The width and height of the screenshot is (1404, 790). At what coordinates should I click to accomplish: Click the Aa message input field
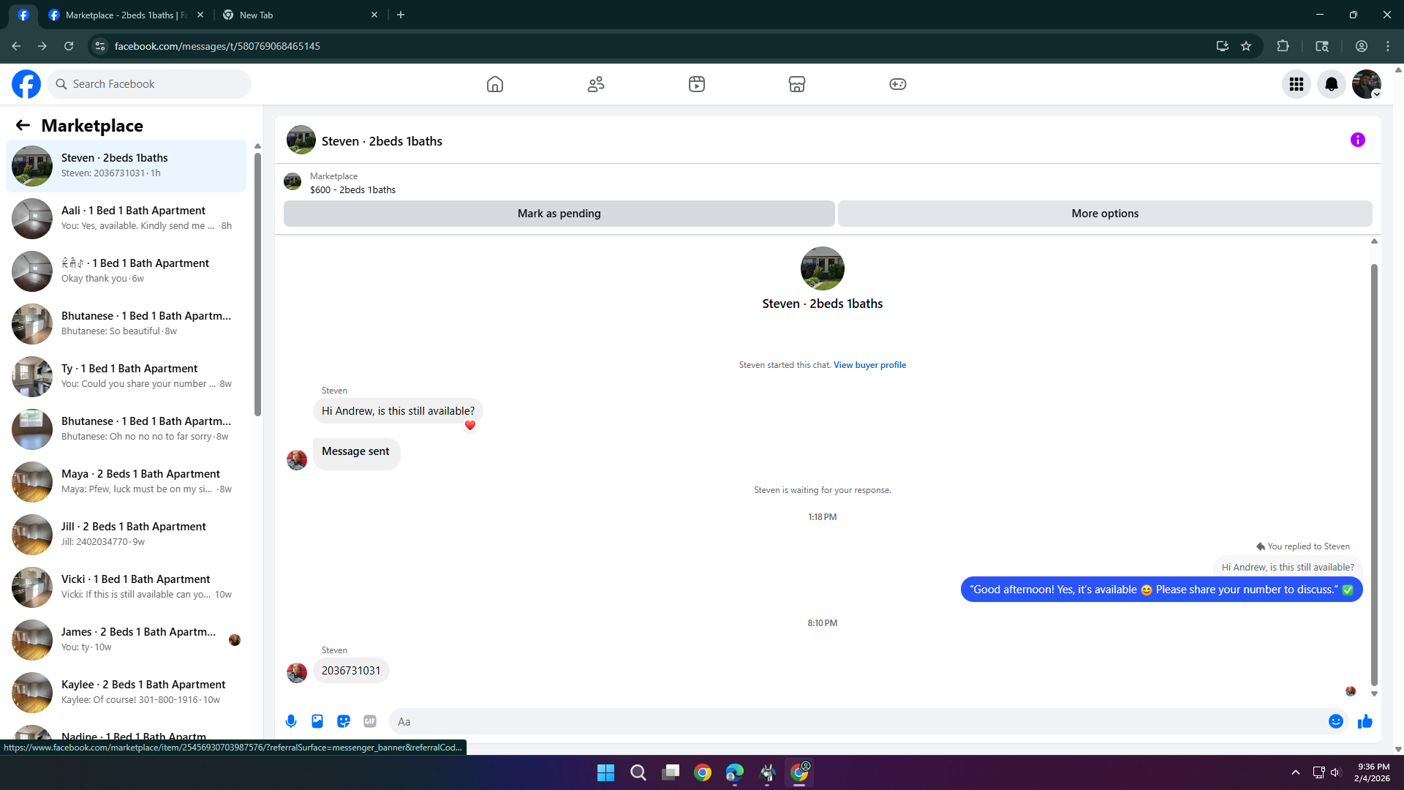(x=856, y=721)
